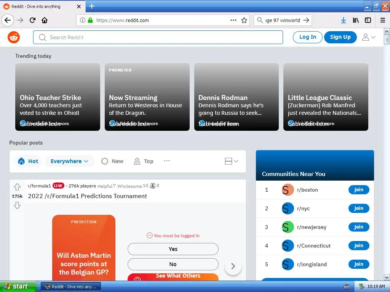Close the Reddit tab
This screenshot has height=292, width=390.
click(x=79, y=6)
